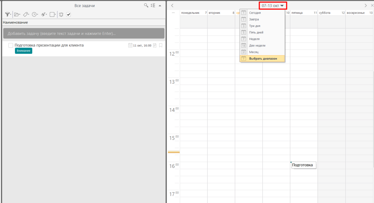Open the task sorting icon

(153, 5)
